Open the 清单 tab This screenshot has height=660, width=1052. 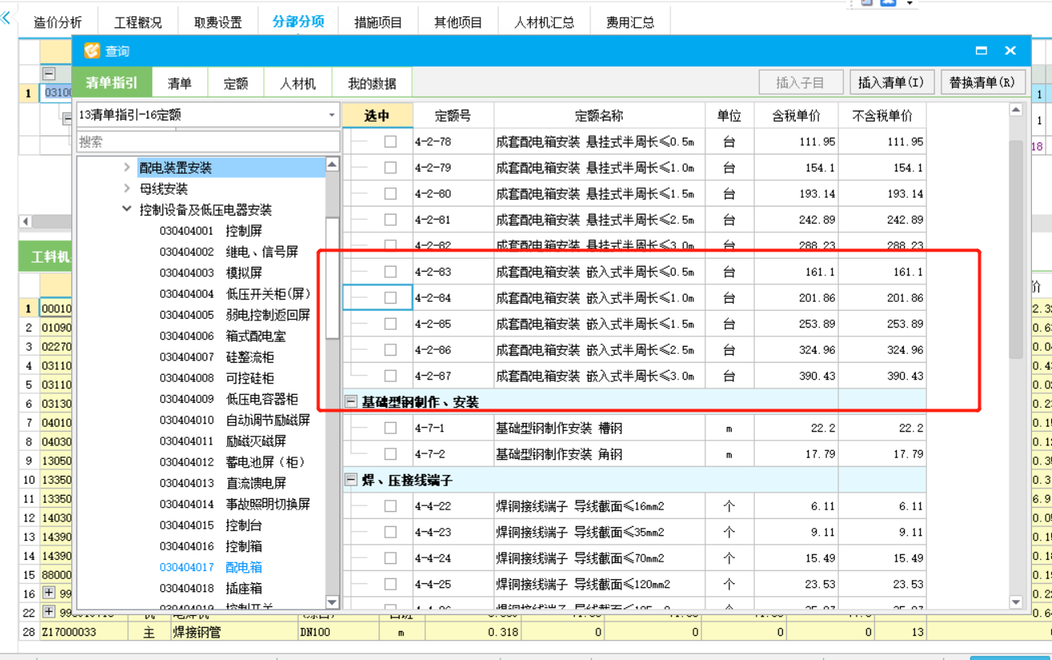[x=179, y=83]
